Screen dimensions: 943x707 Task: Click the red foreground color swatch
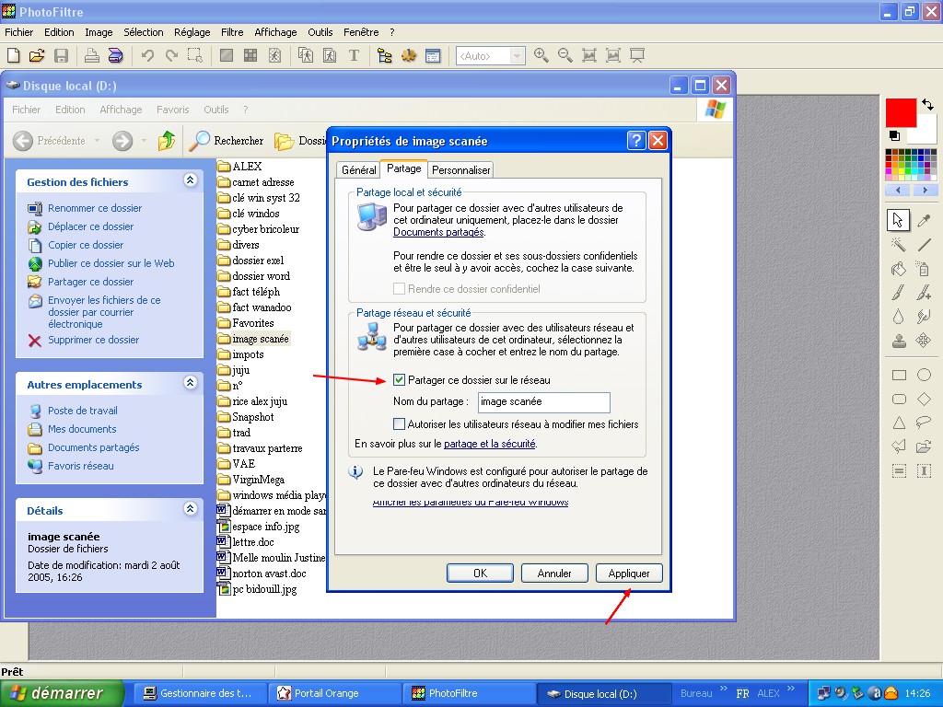pos(900,113)
